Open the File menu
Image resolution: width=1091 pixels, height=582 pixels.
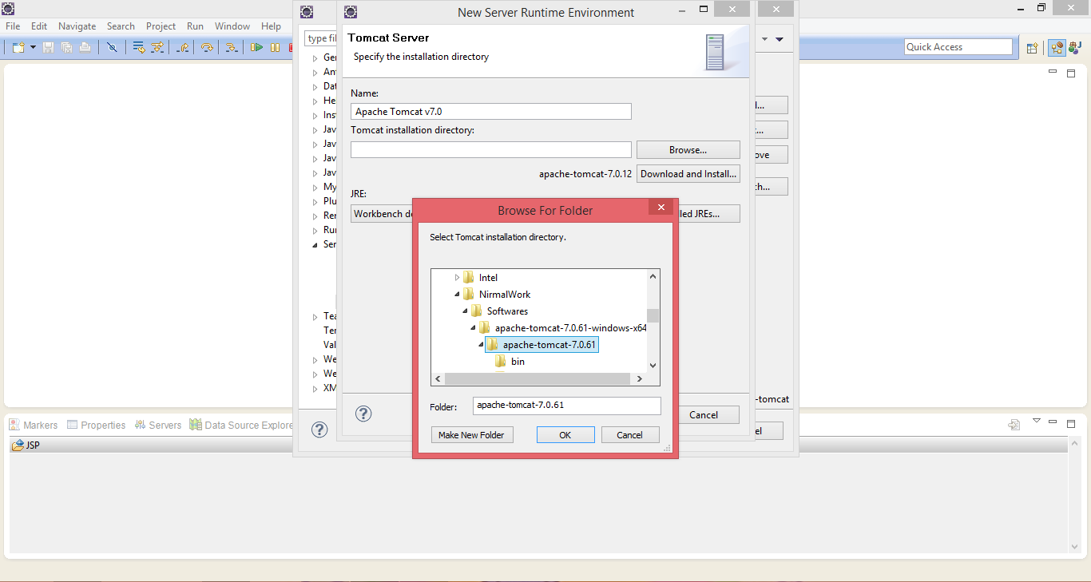pos(13,26)
